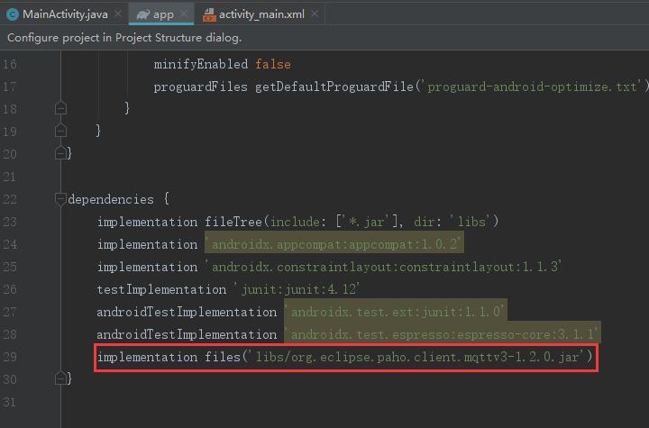The width and height of the screenshot is (649, 428).
Task: Click the XML layout file icon
Action: coord(209,15)
